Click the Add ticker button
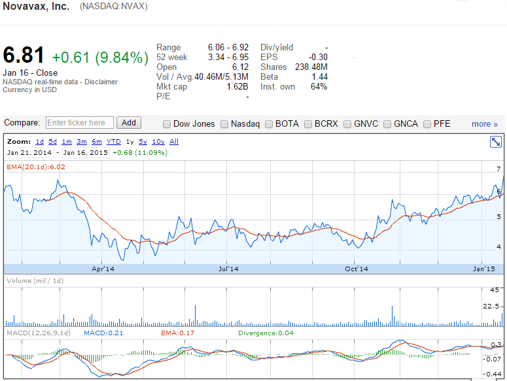This screenshot has height=381, width=507. [129, 123]
